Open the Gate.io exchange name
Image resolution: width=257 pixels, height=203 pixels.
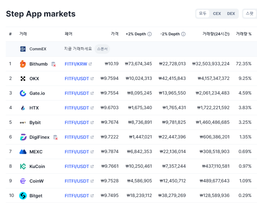[x=37, y=93]
